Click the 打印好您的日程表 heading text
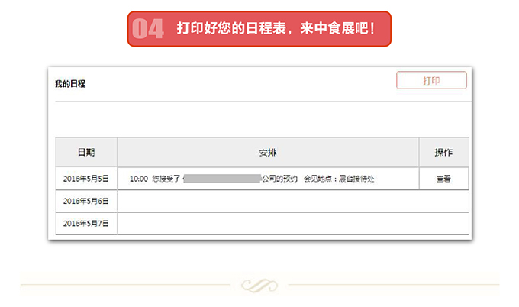 click(231, 28)
